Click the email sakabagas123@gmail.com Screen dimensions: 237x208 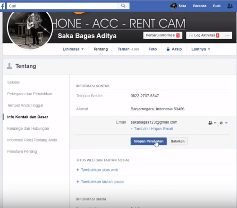point(154,122)
